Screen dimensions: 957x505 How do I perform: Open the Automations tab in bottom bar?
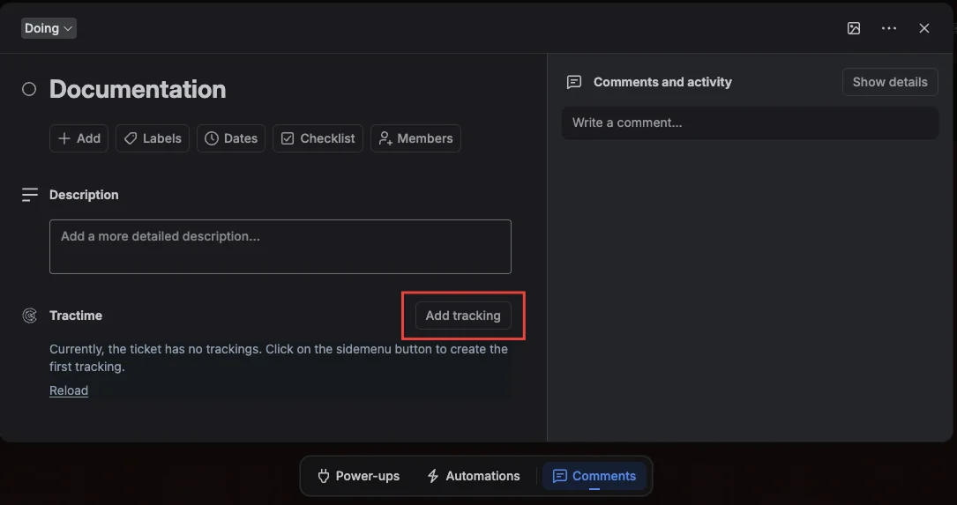point(474,476)
